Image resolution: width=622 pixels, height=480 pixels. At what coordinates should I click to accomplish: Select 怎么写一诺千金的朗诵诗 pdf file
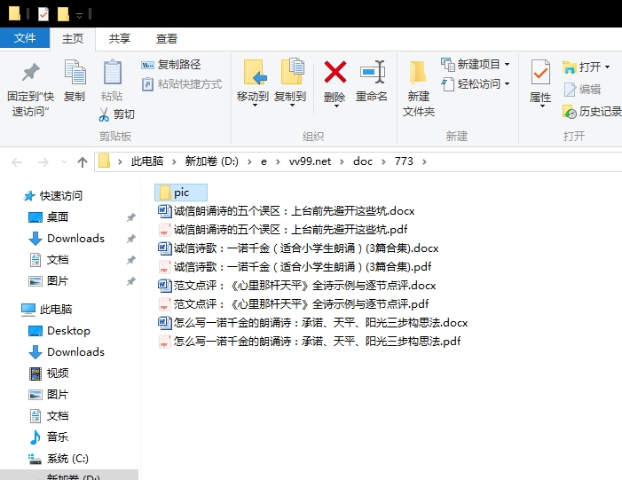point(310,342)
